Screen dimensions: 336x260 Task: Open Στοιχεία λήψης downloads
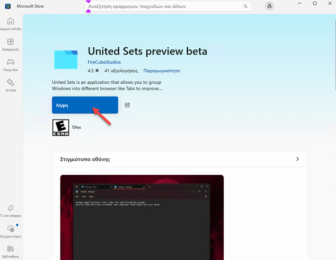[10, 231]
